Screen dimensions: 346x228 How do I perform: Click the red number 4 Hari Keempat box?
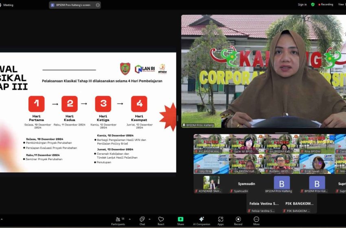139,104
